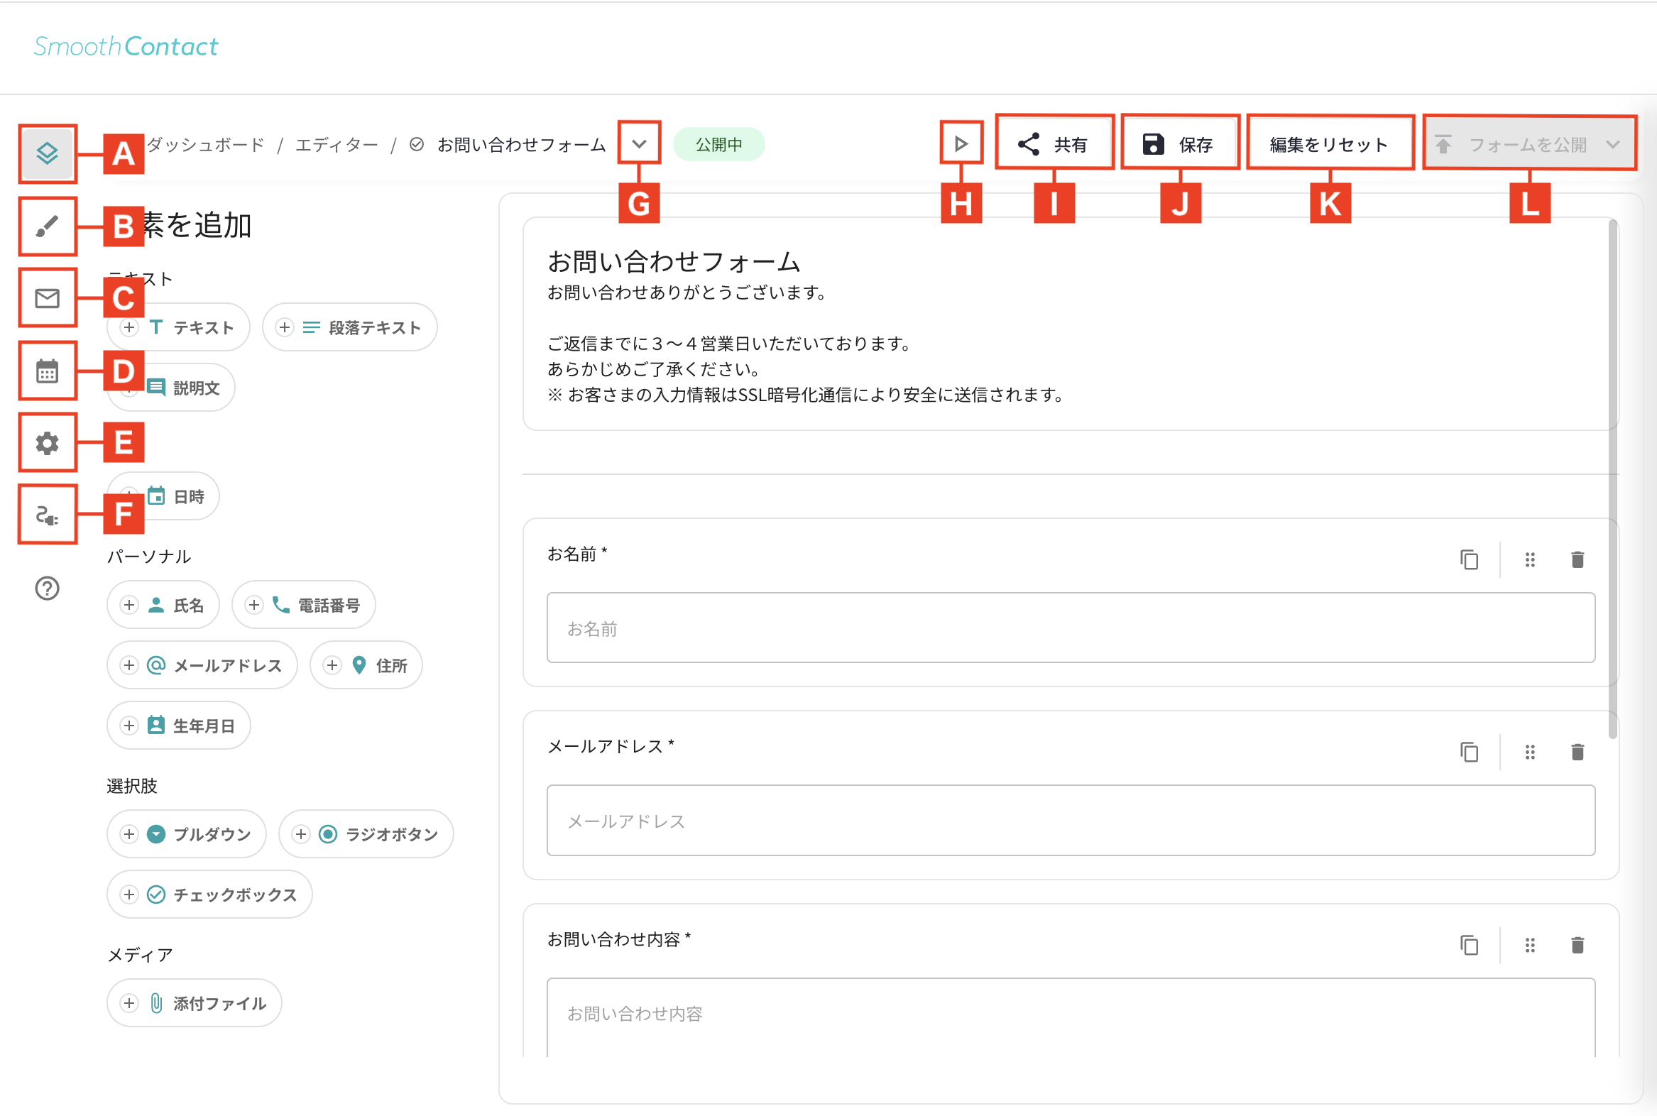Add a ラジオボタン element
The height and width of the screenshot is (1116, 1657).
[366, 834]
